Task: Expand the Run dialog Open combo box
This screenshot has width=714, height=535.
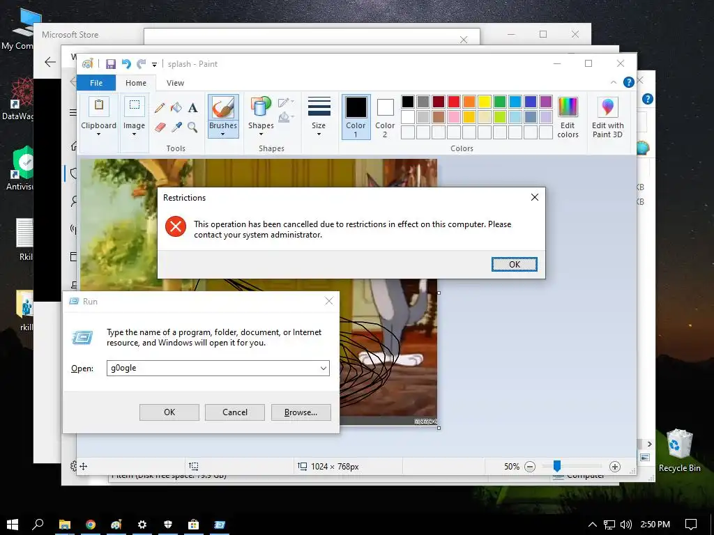Action: pyautogui.click(x=324, y=368)
